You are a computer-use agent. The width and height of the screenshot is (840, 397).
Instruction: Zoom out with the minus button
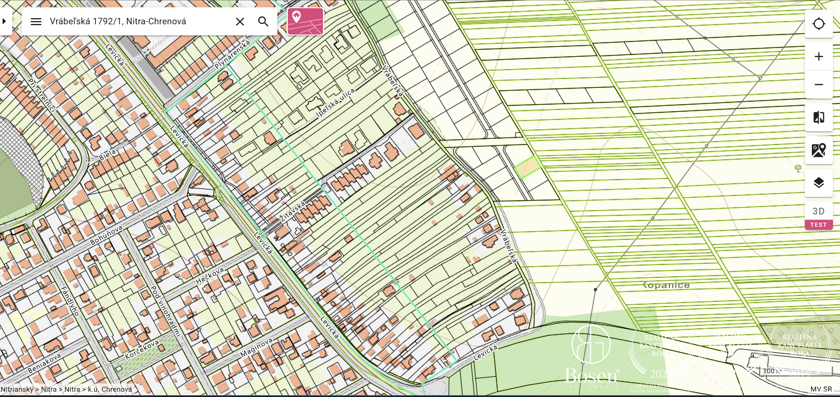[818, 85]
